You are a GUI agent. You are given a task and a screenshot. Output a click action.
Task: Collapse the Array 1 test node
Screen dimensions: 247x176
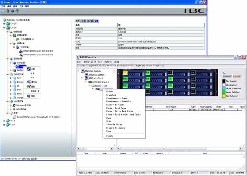[x=90, y=86]
